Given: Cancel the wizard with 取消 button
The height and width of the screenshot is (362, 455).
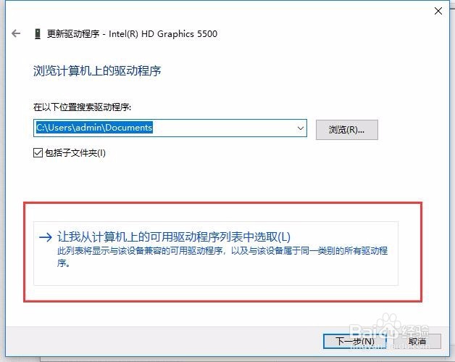Looking at the screenshot, I should 417,341.
